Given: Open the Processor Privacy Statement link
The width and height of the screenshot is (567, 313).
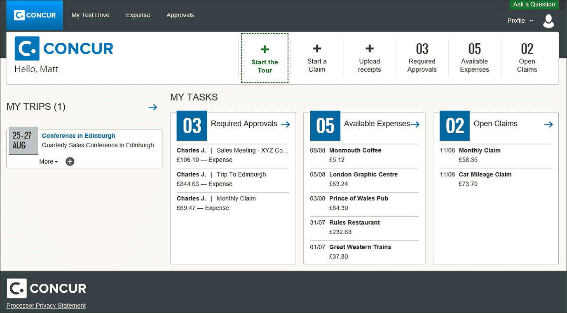Looking at the screenshot, I should pos(46,306).
